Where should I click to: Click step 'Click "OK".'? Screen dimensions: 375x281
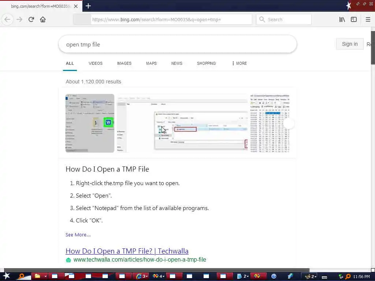tap(89, 221)
